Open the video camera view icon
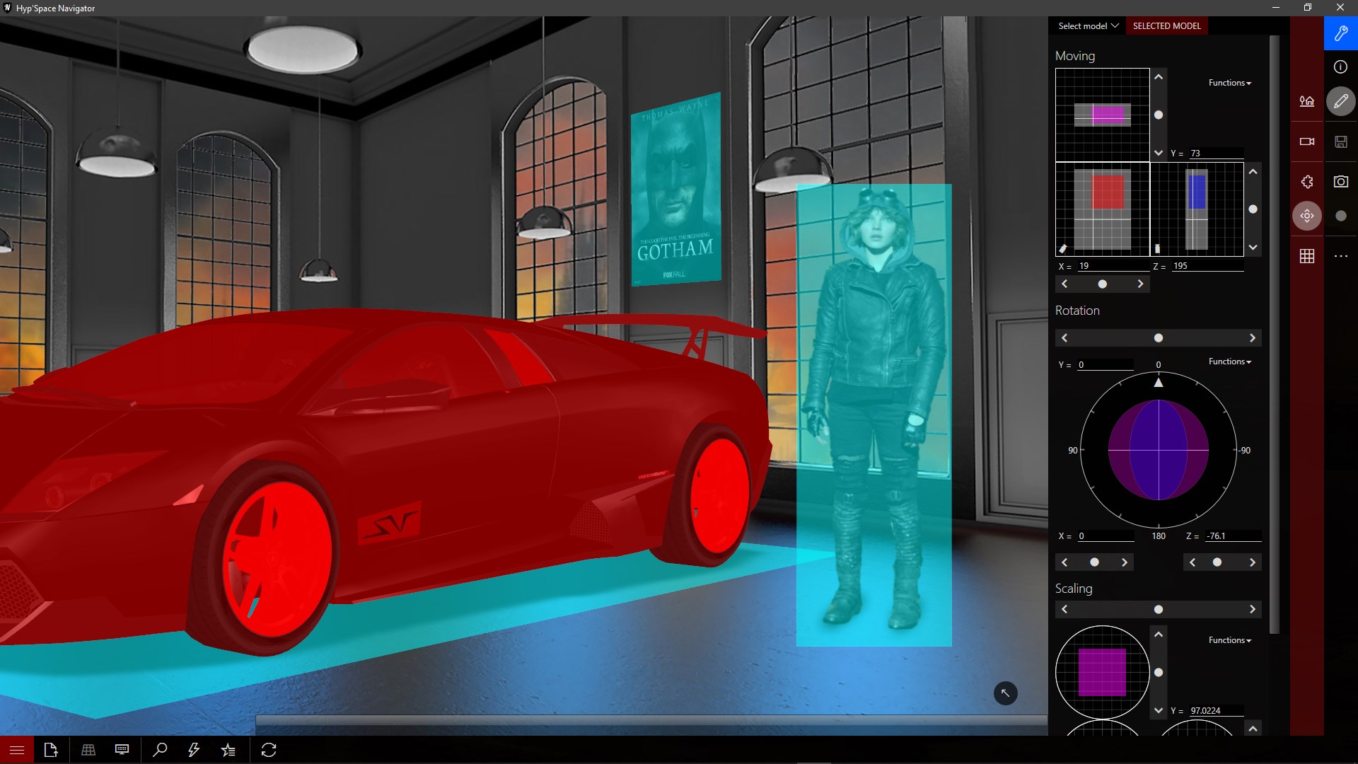 tap(1306, 141)
